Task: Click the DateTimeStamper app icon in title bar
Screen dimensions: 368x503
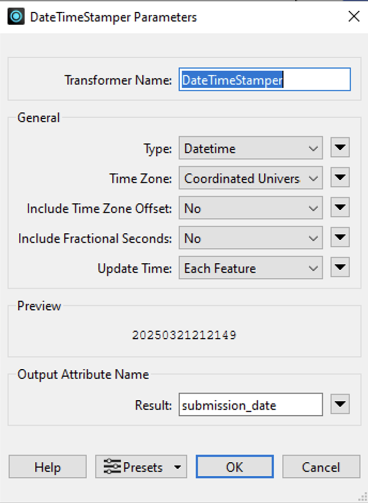Action: click(x=16, y=17)
